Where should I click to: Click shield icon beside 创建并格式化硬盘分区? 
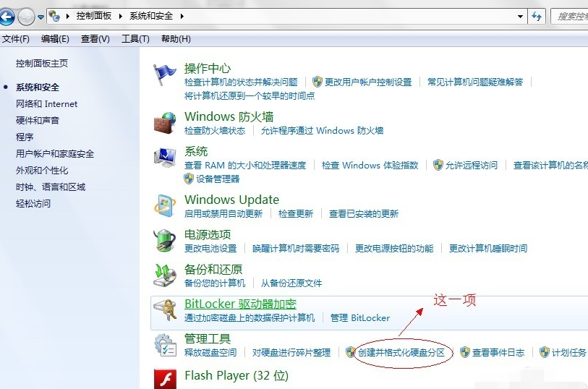coord(351,352)
